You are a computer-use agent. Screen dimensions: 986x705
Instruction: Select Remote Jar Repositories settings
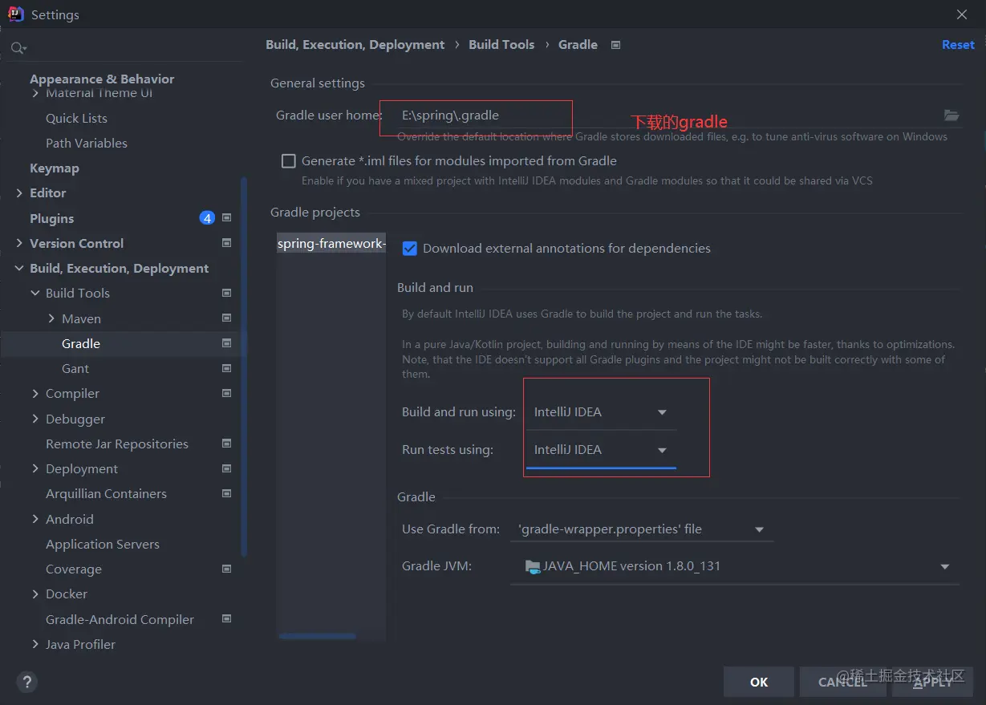pyautogui.click(x=117, y=444)
